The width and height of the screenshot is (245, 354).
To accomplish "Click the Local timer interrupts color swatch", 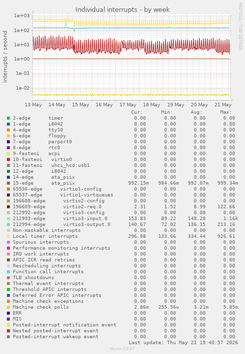I will (x=8, y=236).
